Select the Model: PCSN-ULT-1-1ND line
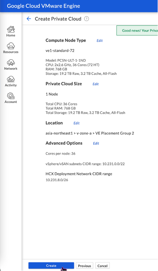 (x=66, y=60)
